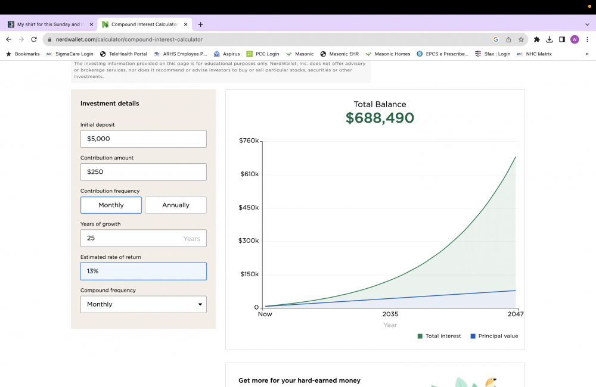The image size is (596, 387).
Task: Click the browser back arrow
Action: [8, 39]
